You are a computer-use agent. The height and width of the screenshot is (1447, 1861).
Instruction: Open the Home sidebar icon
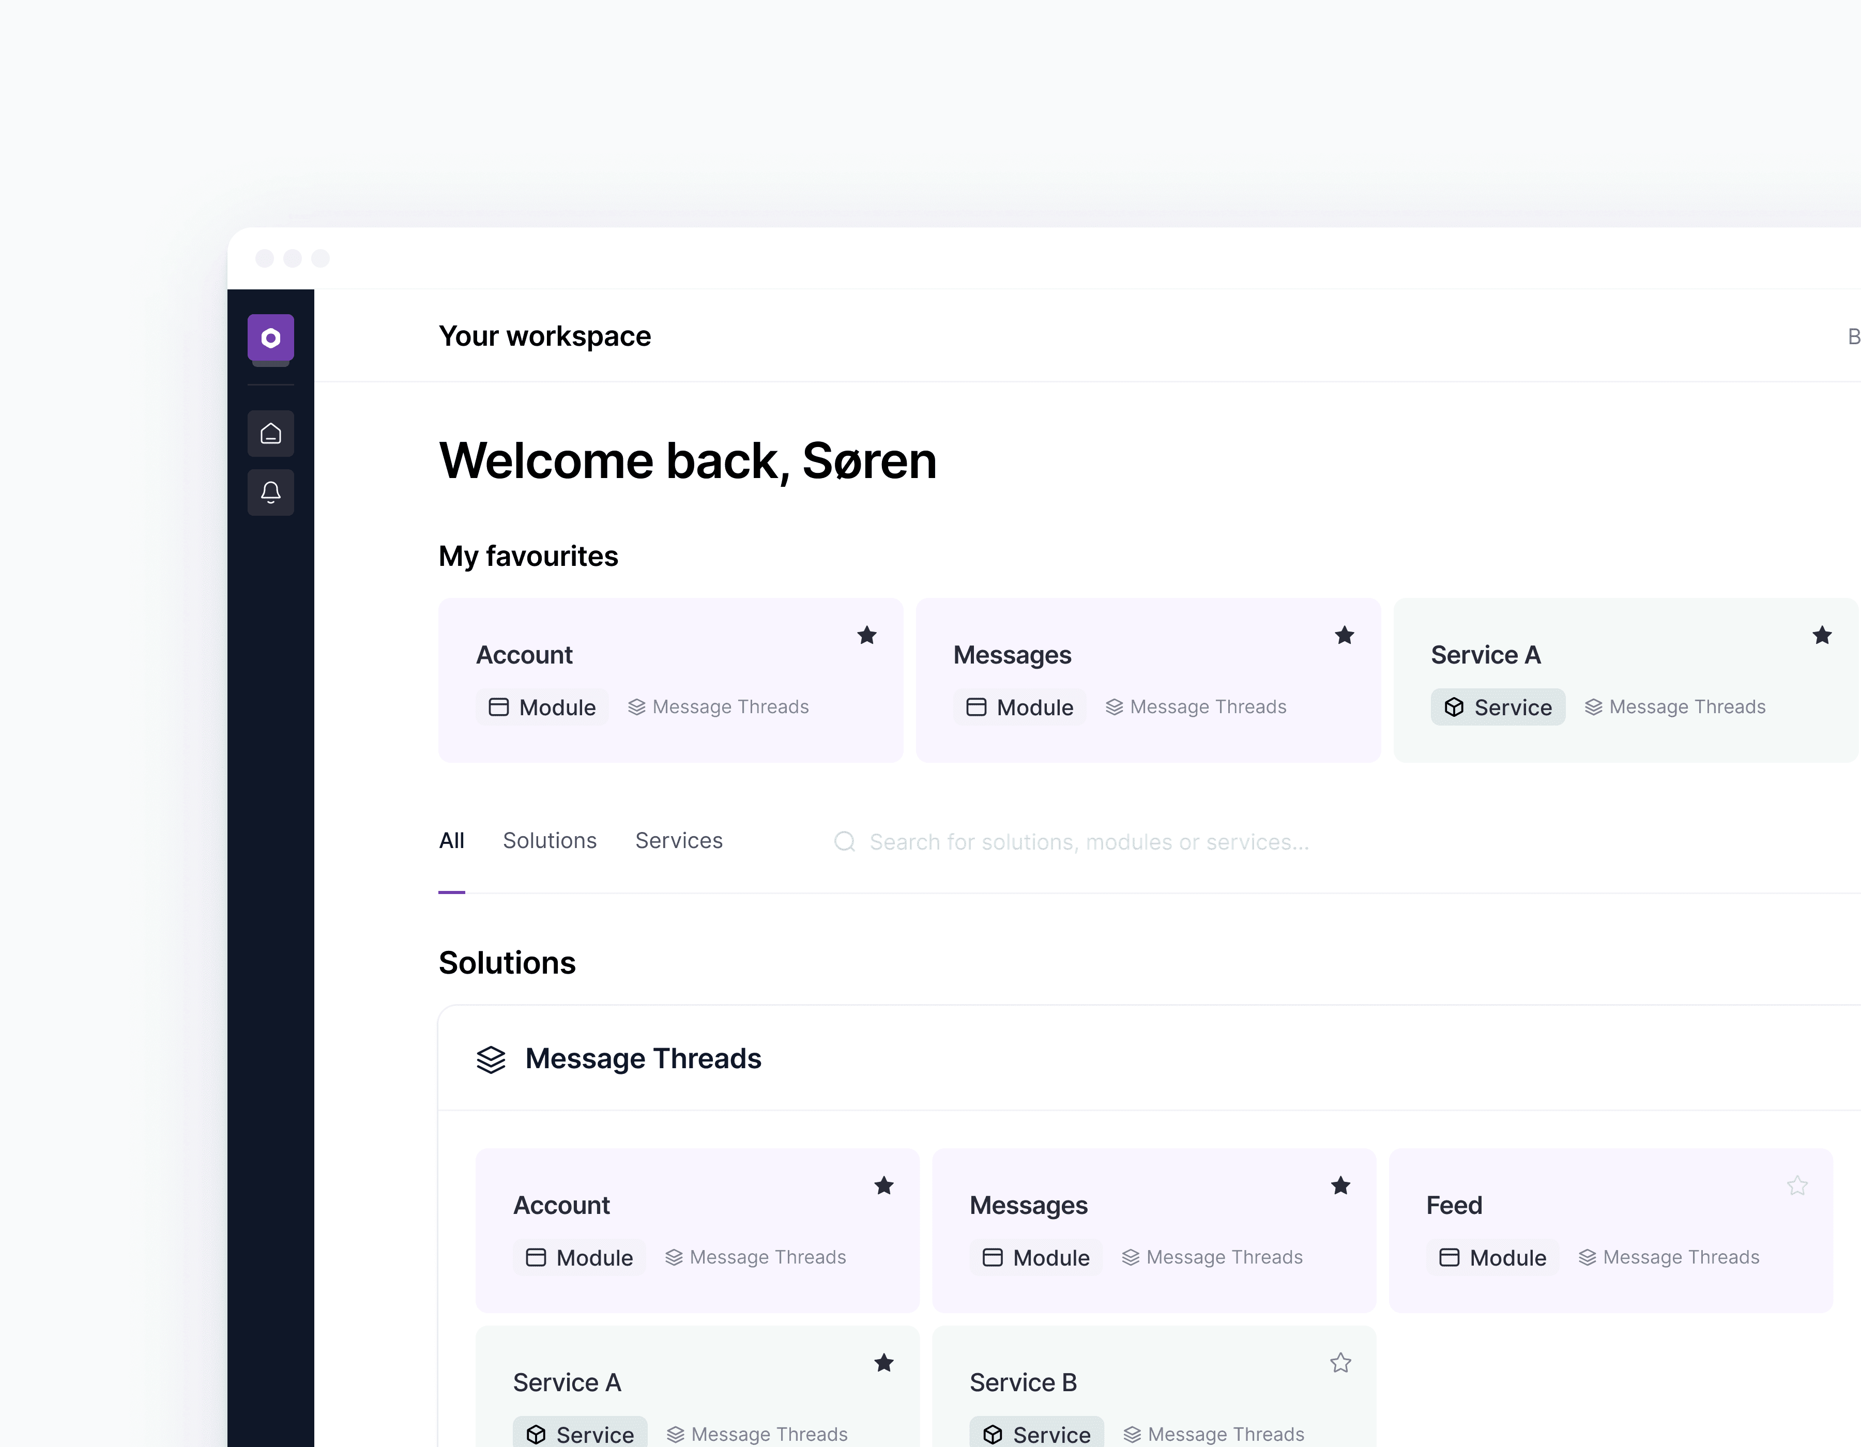point(270,434)
